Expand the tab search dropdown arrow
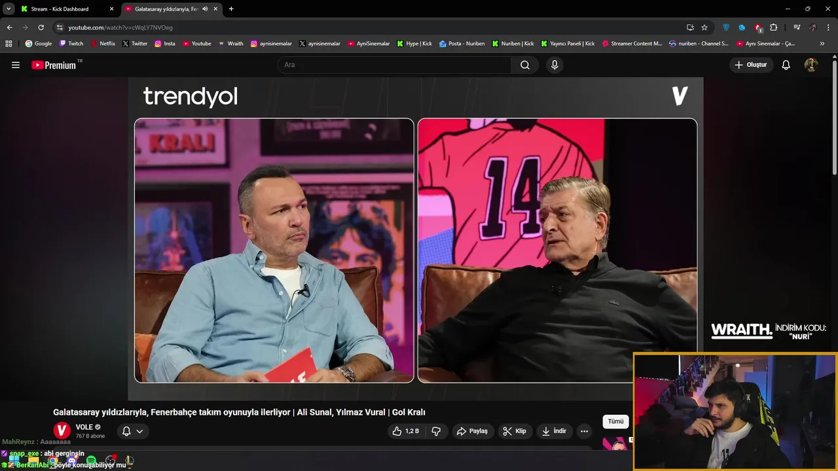 pyautogui.click(x=9, y=9)
